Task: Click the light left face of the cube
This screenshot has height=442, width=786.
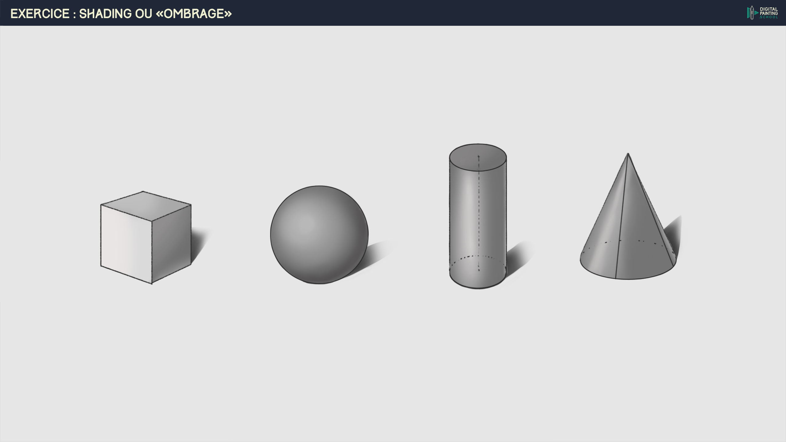Action: [126, 242]
